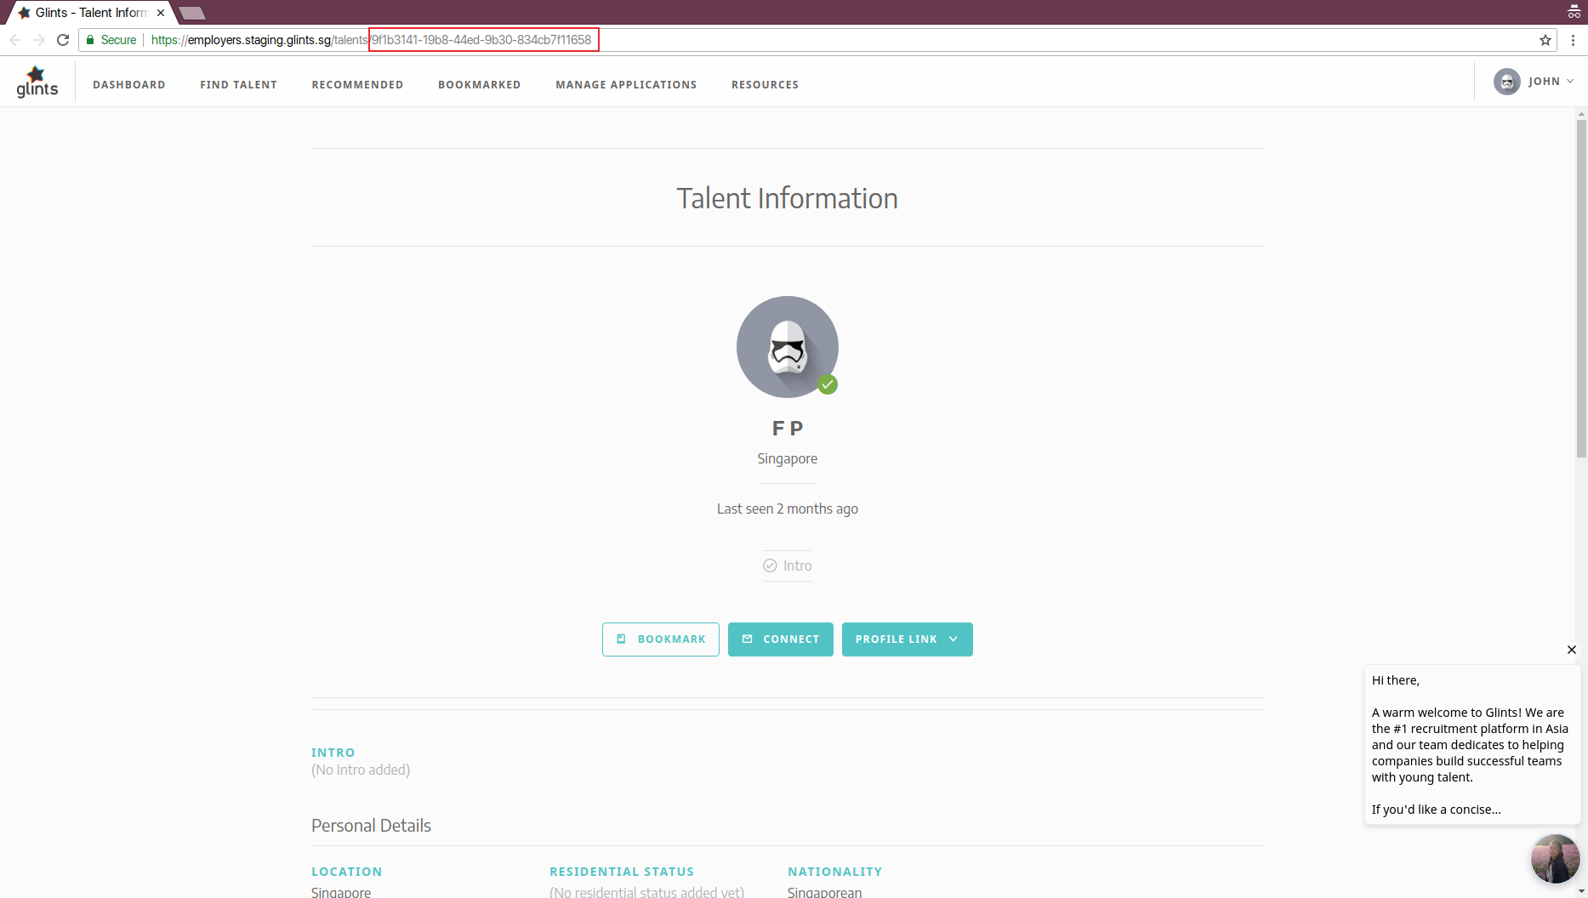Click the secure padlock in the address bar
The width and height of the screenshot is (1588, 898).
[x=89, y=39]
